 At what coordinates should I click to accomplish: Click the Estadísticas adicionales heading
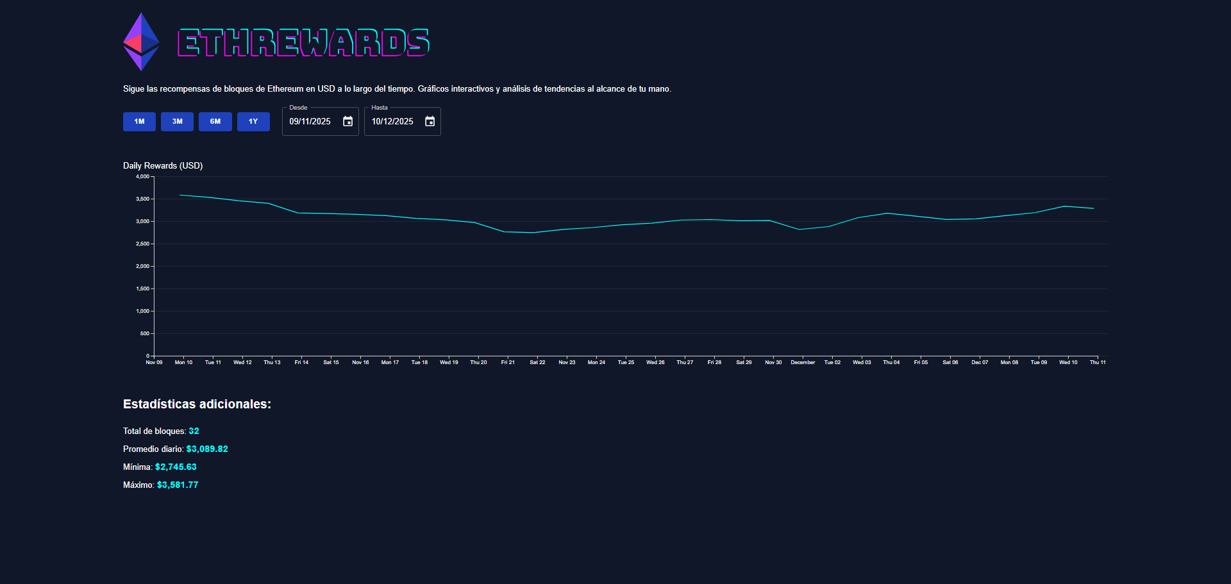pyautogui.click(x=197, y=404)
